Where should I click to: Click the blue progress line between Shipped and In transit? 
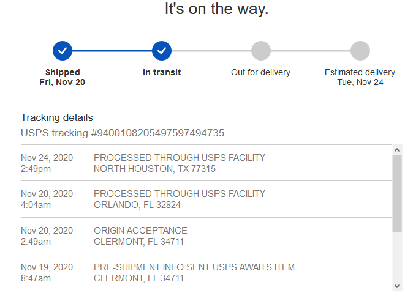(112, 51)
